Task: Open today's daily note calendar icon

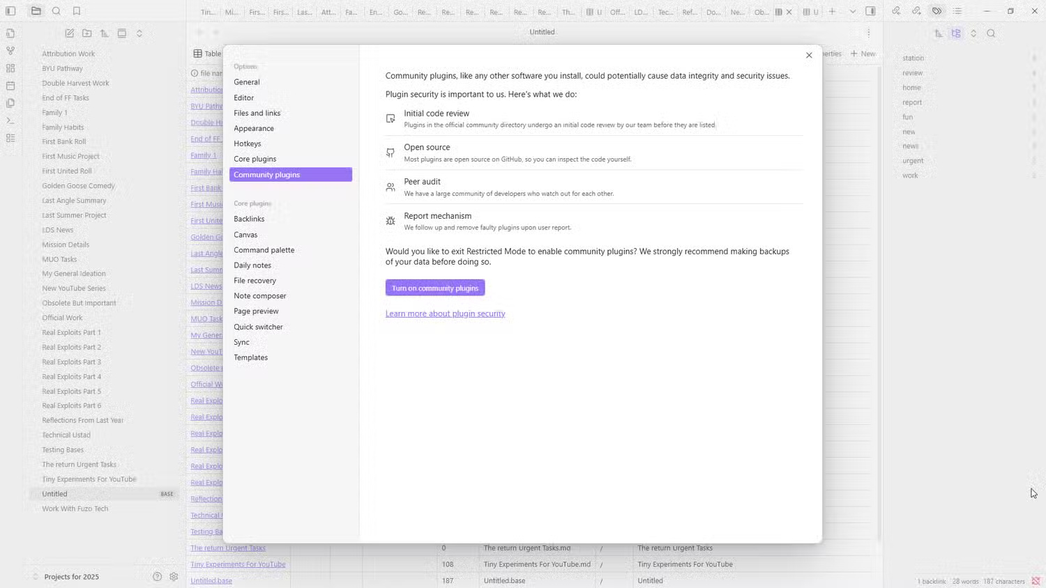Action: (x=10, y=86)
